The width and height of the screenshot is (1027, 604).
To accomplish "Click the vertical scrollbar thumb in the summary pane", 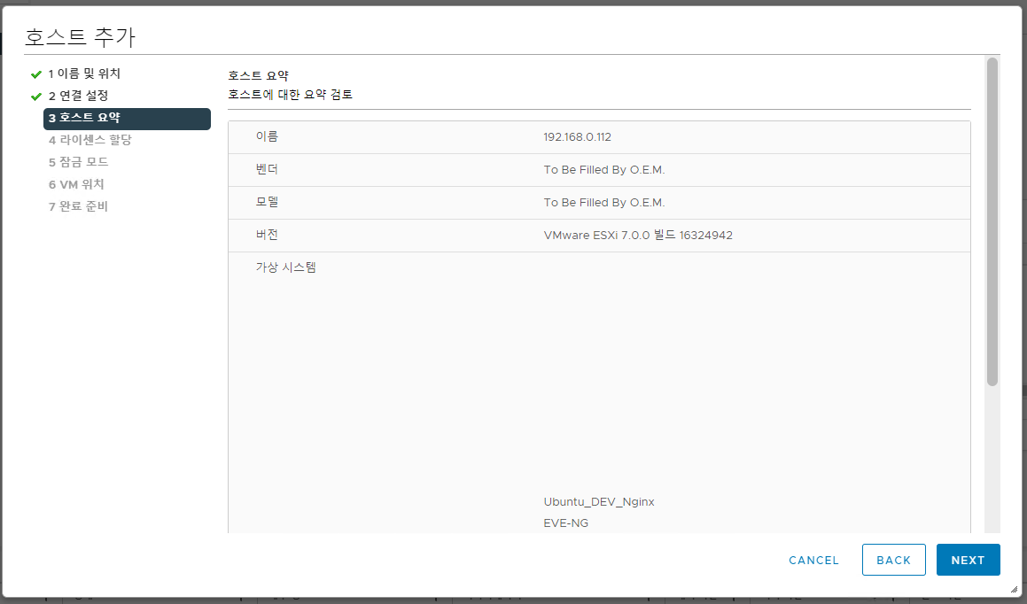I will click(x=992, y=221).
